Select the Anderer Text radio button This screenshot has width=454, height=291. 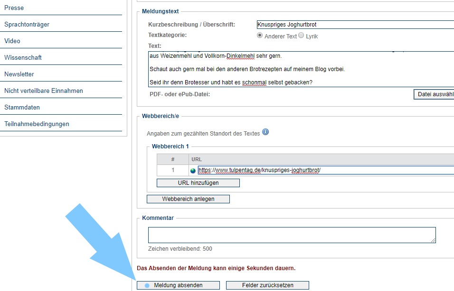coord(260,35)
